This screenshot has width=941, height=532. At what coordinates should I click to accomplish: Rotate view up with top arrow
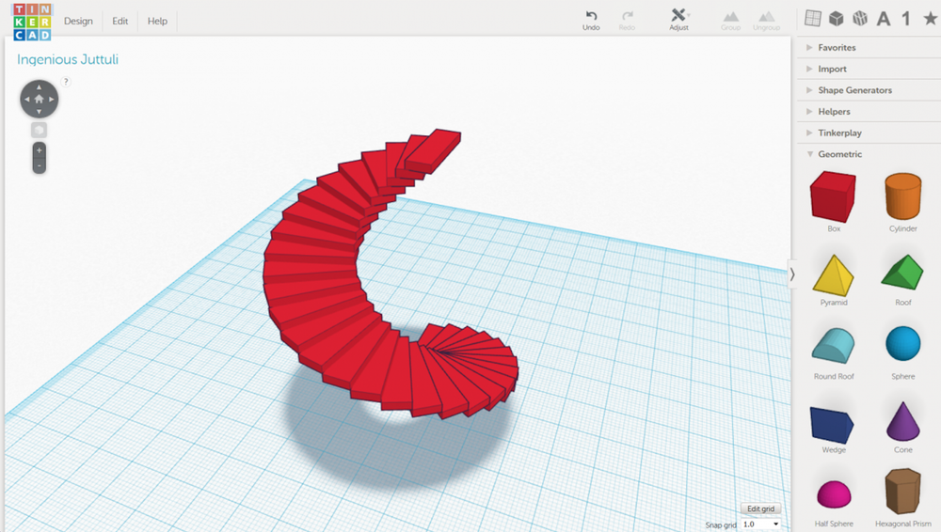point(39,87)
